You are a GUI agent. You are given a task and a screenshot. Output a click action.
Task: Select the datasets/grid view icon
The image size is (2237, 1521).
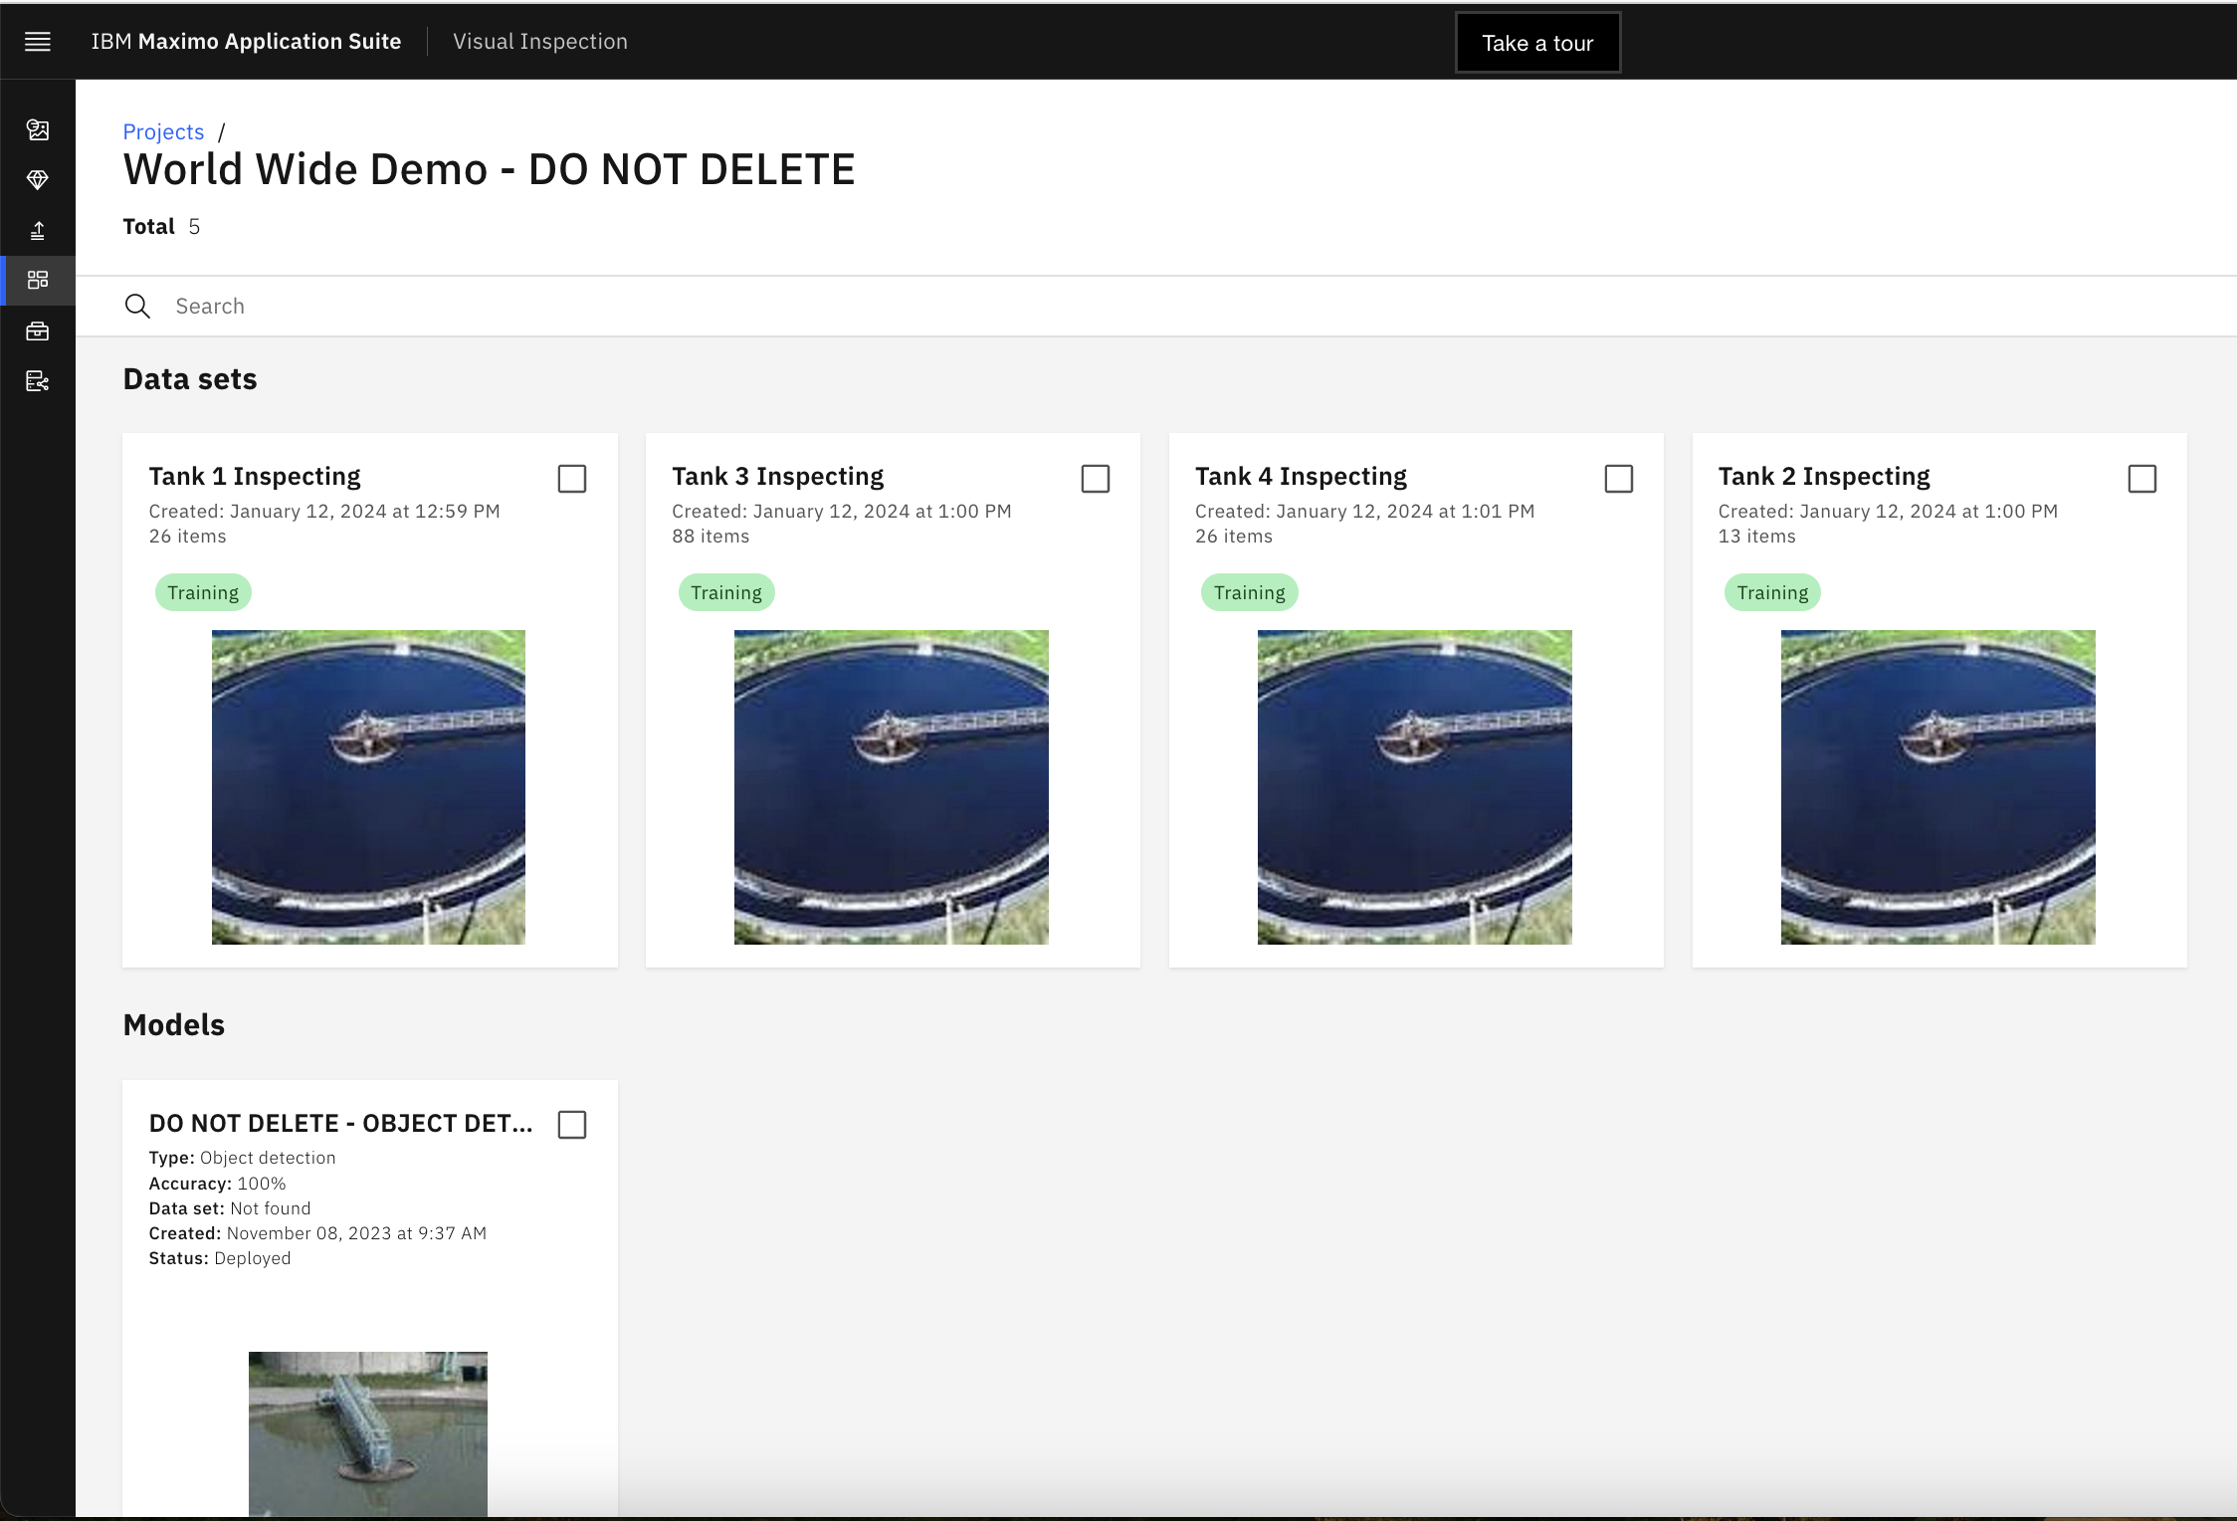pyautogui.click(x=39, y=280)
